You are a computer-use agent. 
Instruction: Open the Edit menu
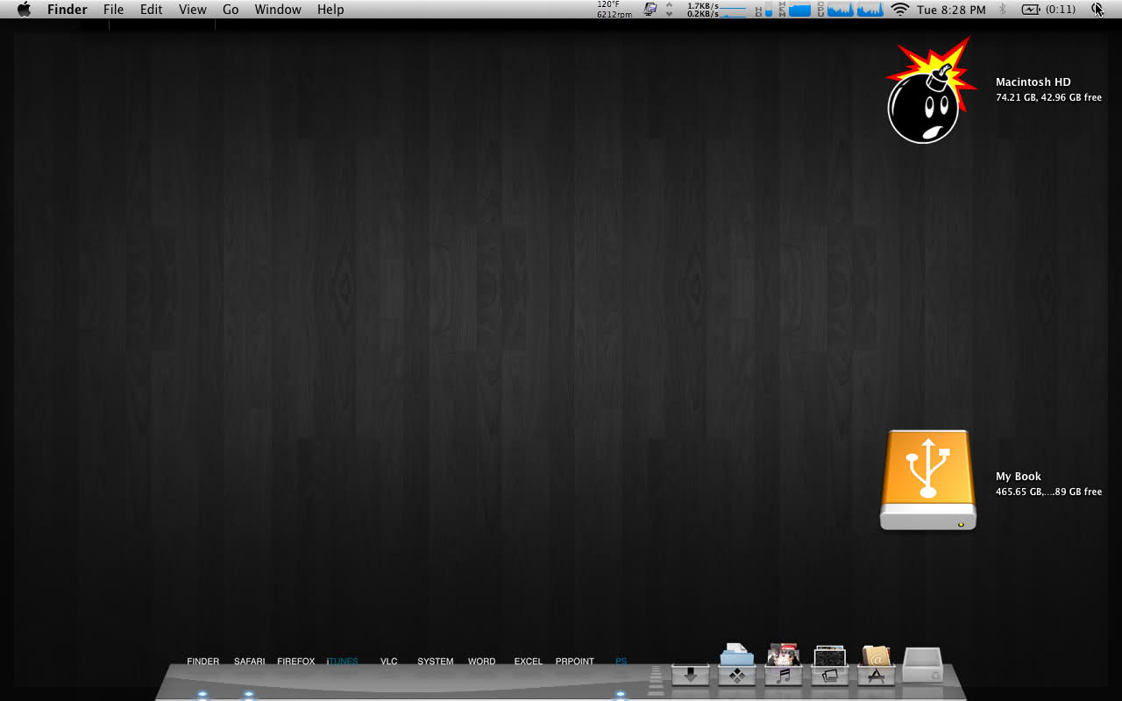151,10
